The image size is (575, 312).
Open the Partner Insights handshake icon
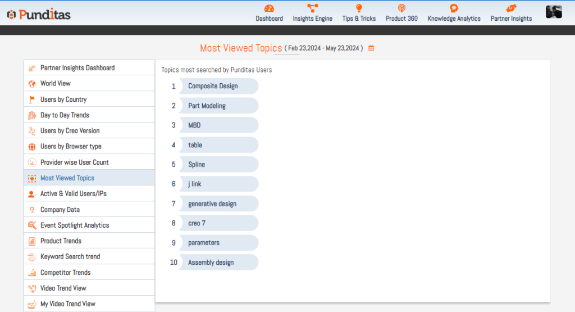coord(511,8)
